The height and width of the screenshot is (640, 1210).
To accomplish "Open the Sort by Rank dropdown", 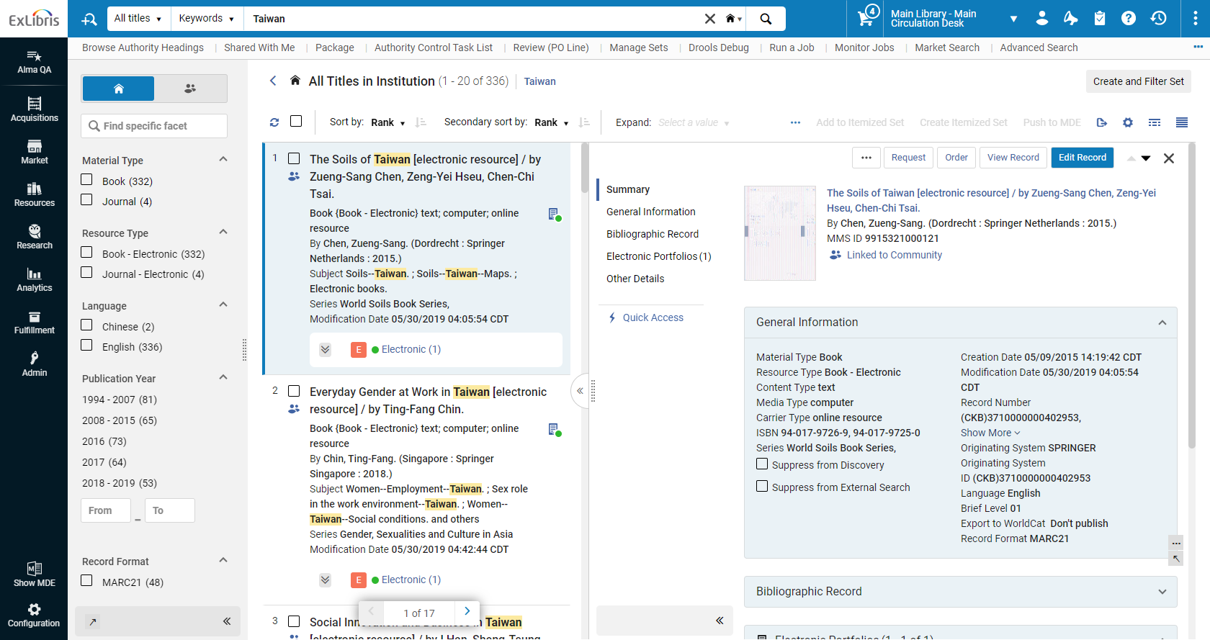I will pos(387,122).
